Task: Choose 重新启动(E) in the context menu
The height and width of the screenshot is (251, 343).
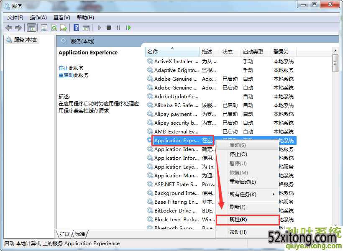Action: 247,182
